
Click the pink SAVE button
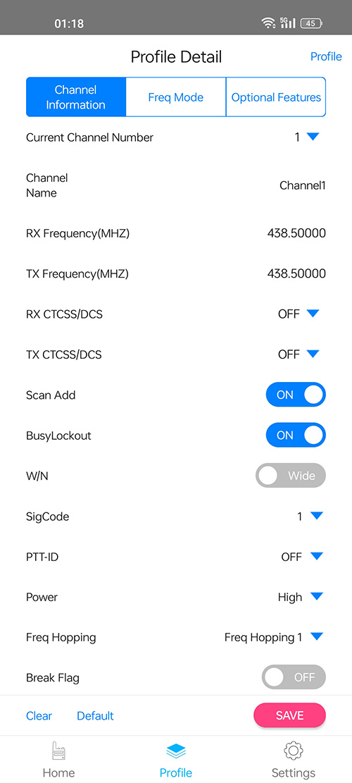coord(289,715)
